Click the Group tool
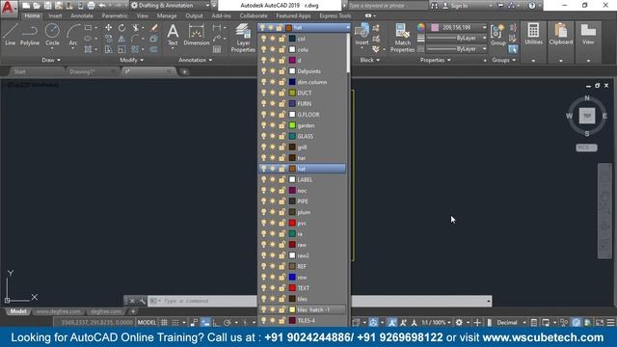 point(497,35)
